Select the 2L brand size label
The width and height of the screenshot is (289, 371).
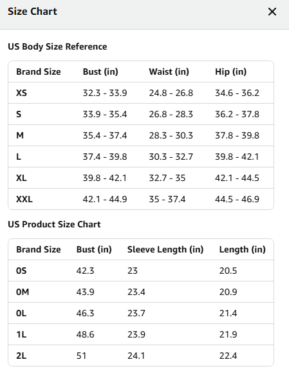pyautogui.click(x=21, y=356)
